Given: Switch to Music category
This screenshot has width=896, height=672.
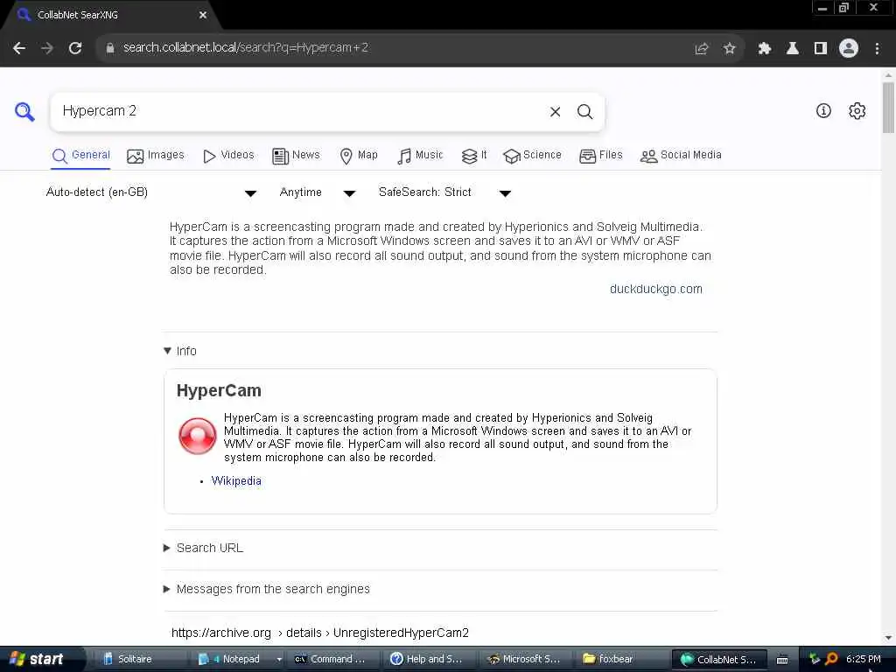Looking at the screenshot, I should (x=420, y=156).
